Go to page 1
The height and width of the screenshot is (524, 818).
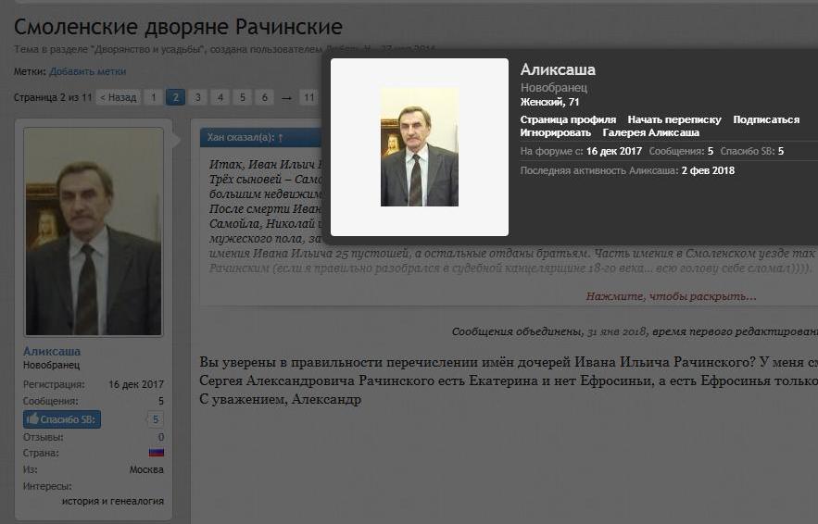(154, 97)
